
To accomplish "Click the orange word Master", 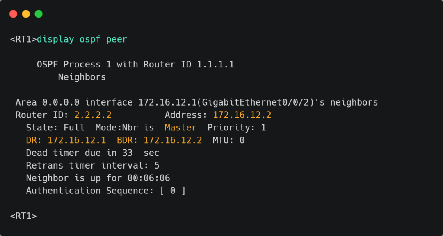I will click(180, 128).
